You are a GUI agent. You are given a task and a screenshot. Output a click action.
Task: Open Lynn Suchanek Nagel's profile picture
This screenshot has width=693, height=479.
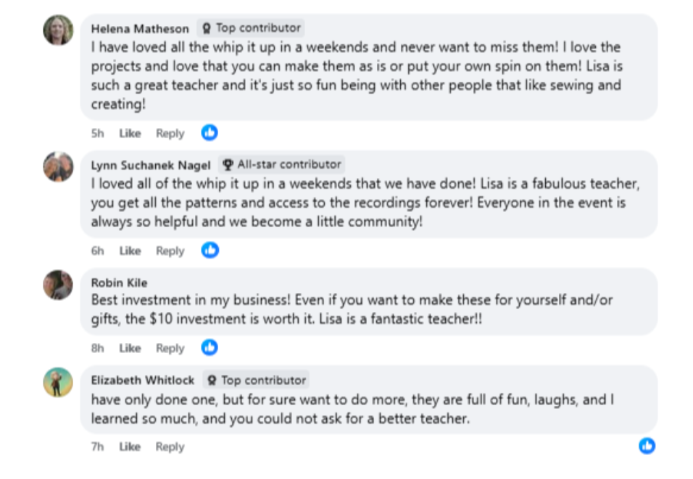tap(58, 166)
